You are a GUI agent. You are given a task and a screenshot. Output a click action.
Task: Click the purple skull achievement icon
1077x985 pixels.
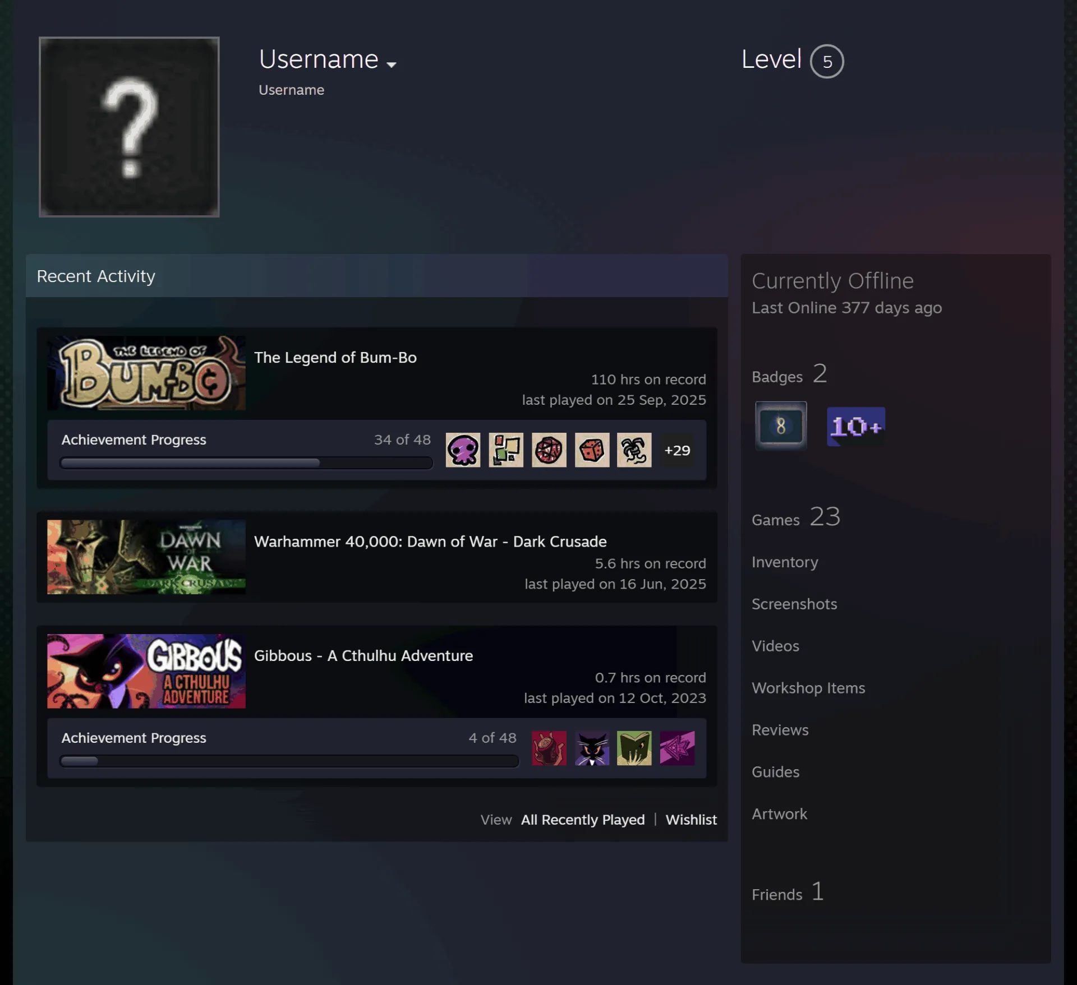[463, 450]
